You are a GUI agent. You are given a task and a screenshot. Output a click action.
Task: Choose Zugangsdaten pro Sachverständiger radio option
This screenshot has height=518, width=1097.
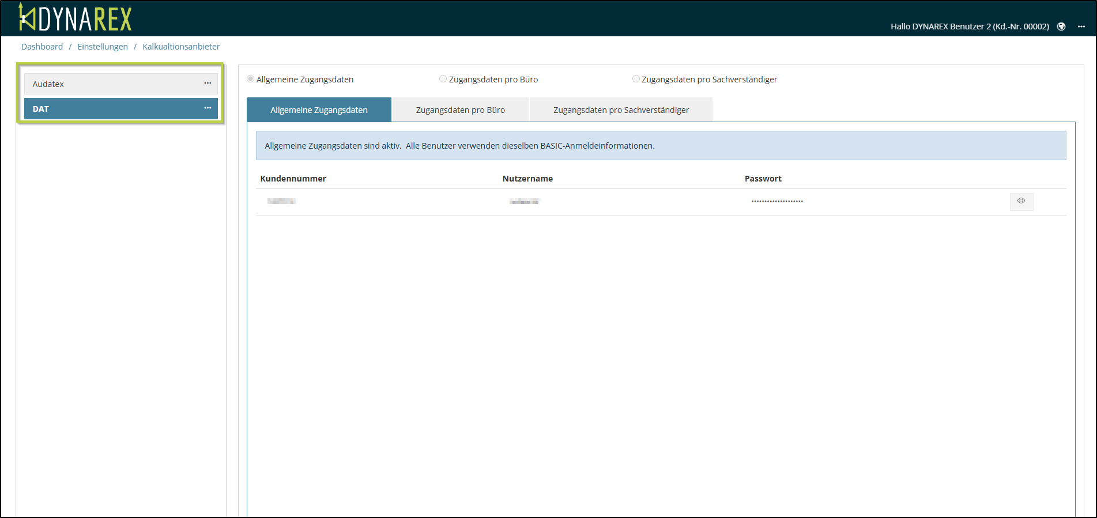click(x=636, y=79)
